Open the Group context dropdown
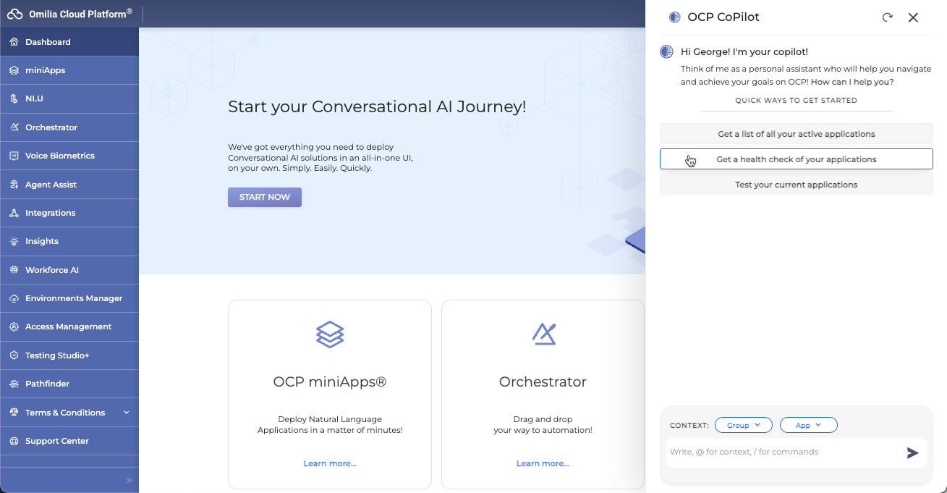This screenshot has width=947, height=493. click(743, 425)
